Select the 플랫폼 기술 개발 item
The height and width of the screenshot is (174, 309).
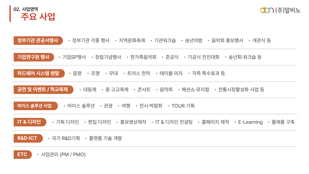click(105, 138)
